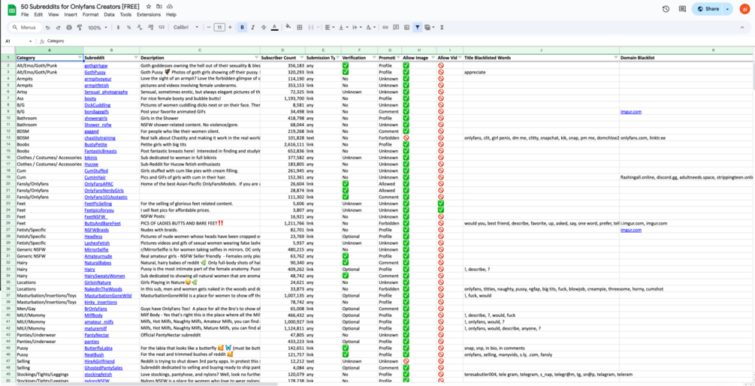Screen dimensions: 755x386
Task: Open the bikinis subreddit link
Action: click(90, 157)
